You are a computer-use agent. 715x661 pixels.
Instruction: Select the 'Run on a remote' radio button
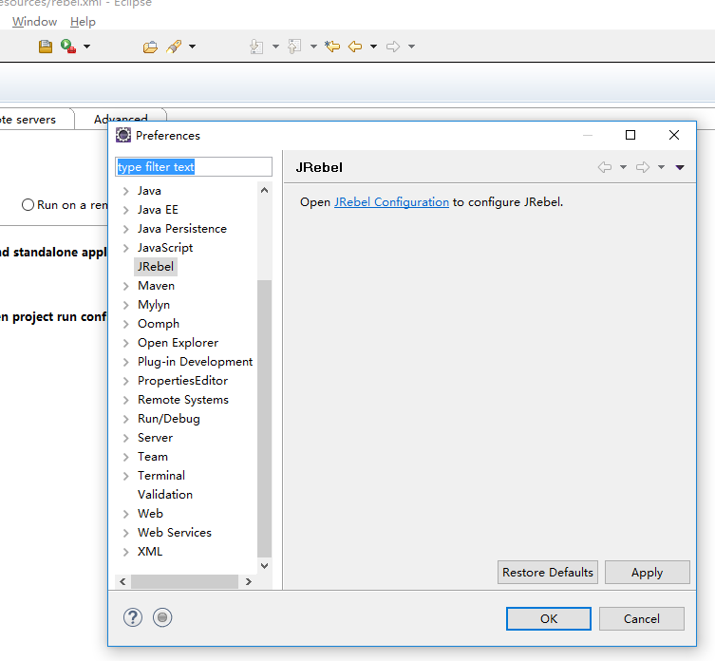pyautogui.click(x=28, y=205)
